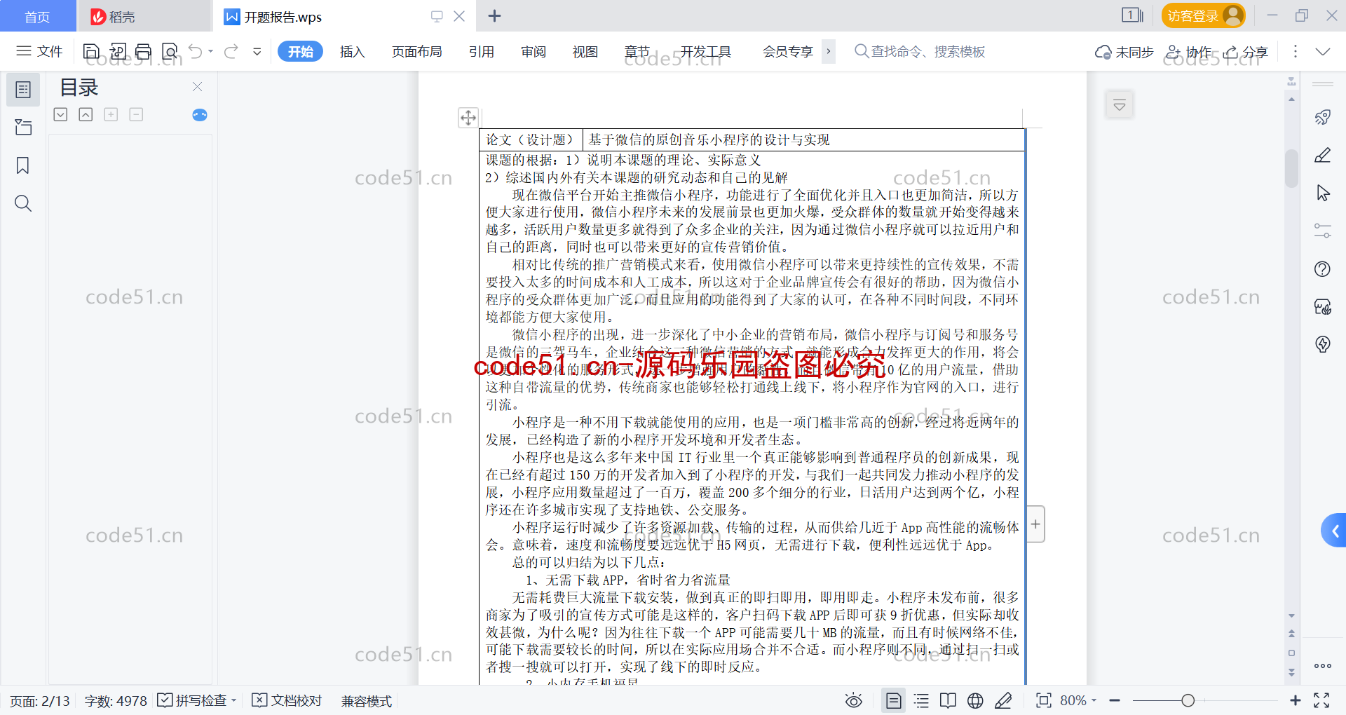Open the 页面布局 tab

tap(416, 51)
